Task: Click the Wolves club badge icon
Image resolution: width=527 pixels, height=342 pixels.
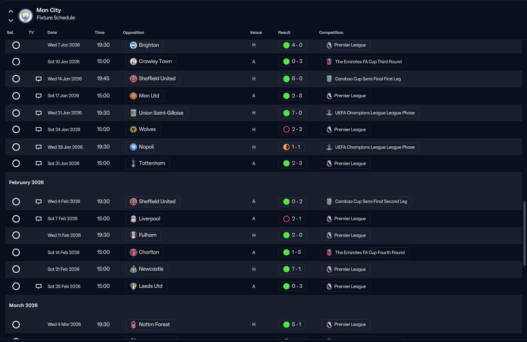Action: click(x=133, y=130)
